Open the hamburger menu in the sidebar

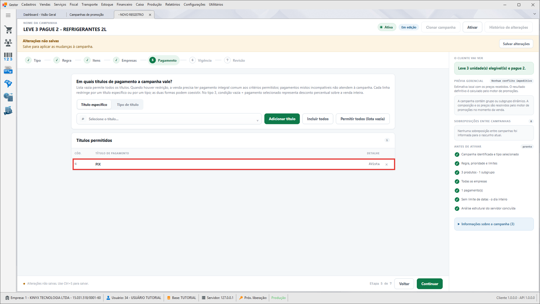8,15
